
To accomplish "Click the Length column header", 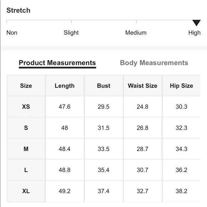I will 65,86.
